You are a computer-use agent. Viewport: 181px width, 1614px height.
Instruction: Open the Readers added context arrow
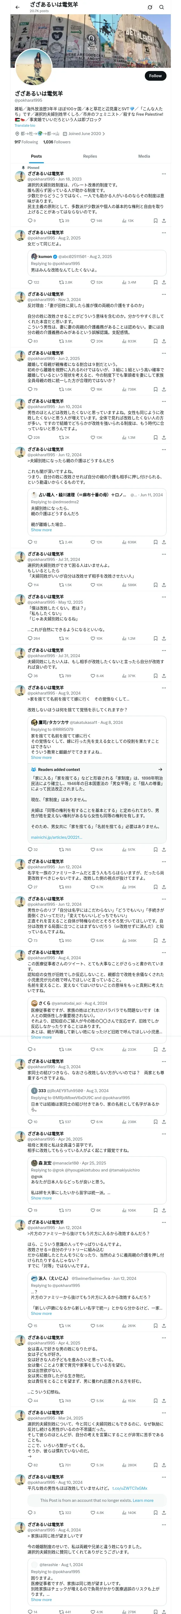coord(160,769)
